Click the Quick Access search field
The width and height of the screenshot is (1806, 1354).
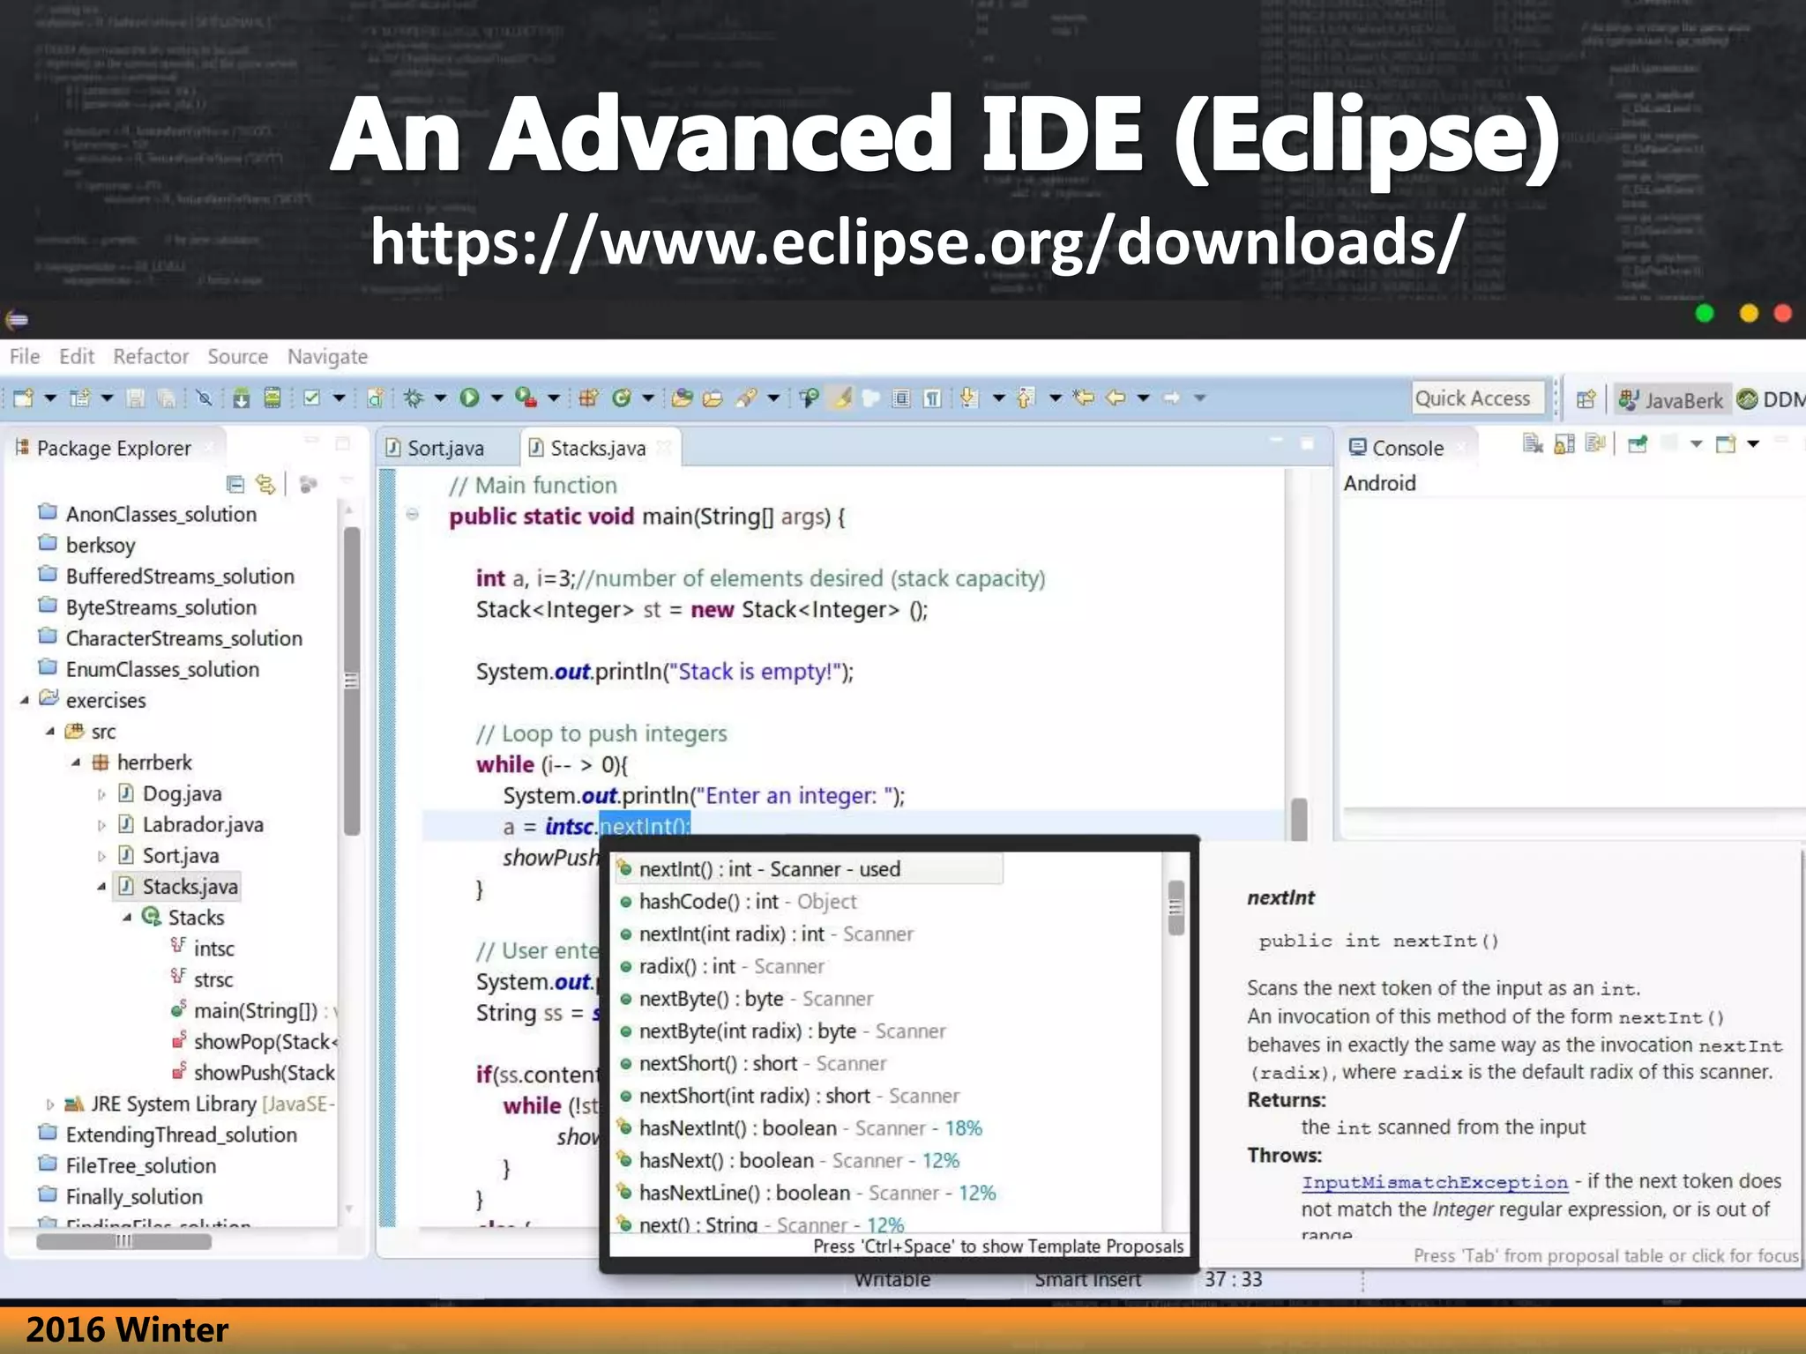click(x=1478, y=398)
